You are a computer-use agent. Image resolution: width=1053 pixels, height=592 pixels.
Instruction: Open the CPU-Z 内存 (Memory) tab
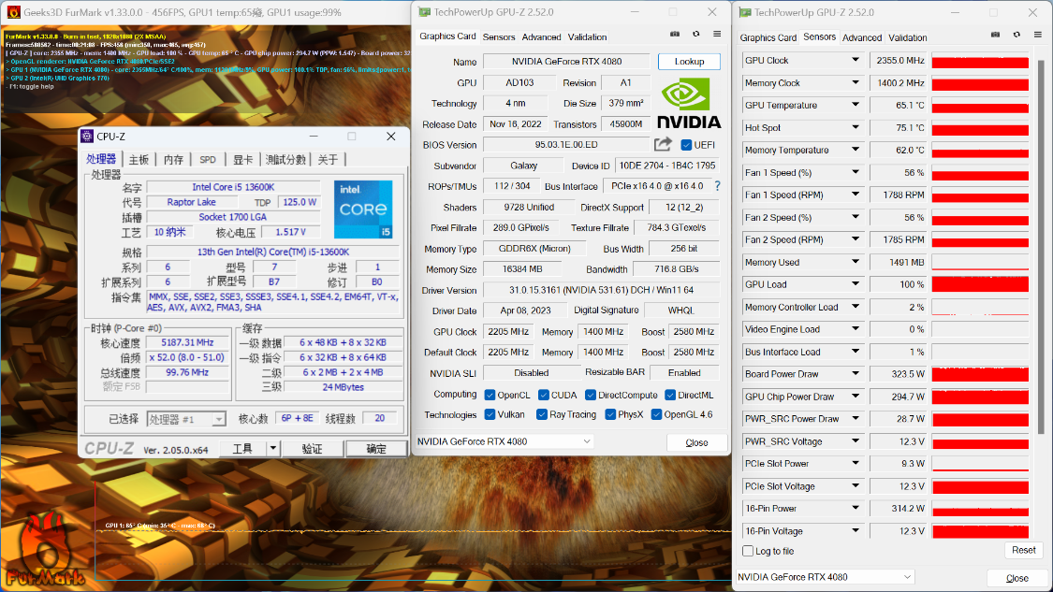tap(173, 160)
